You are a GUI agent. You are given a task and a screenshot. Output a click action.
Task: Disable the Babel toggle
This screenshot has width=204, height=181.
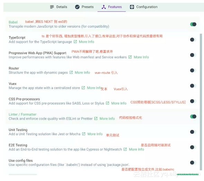[193, 24]
